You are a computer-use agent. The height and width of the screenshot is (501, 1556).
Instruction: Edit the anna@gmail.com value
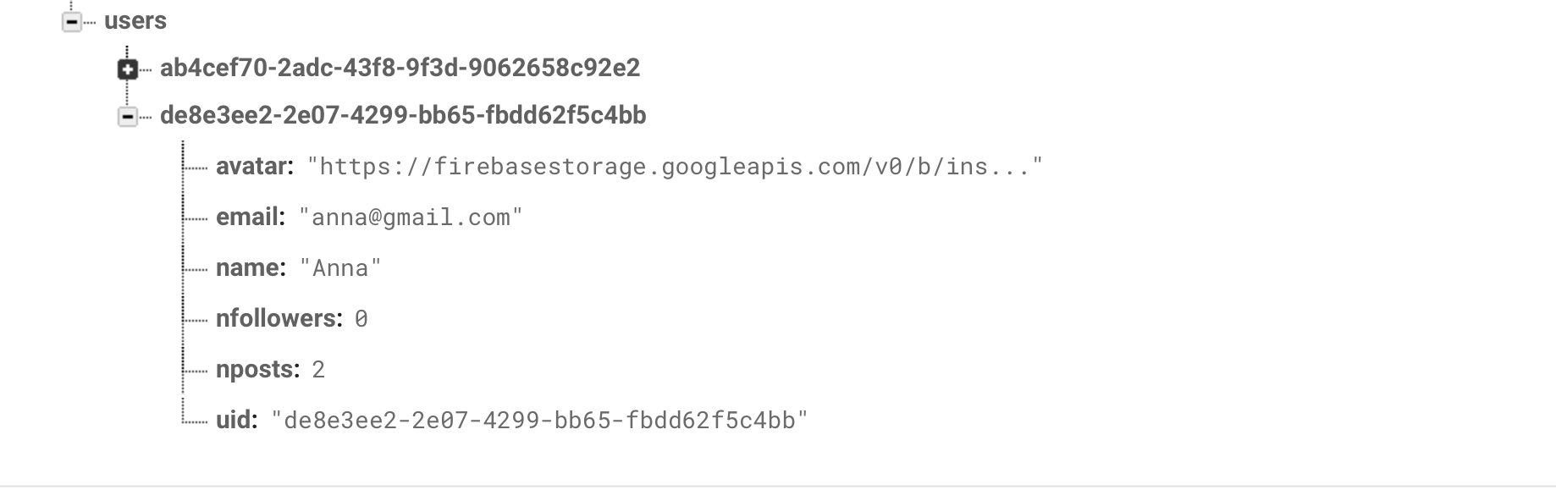point(411,217)
